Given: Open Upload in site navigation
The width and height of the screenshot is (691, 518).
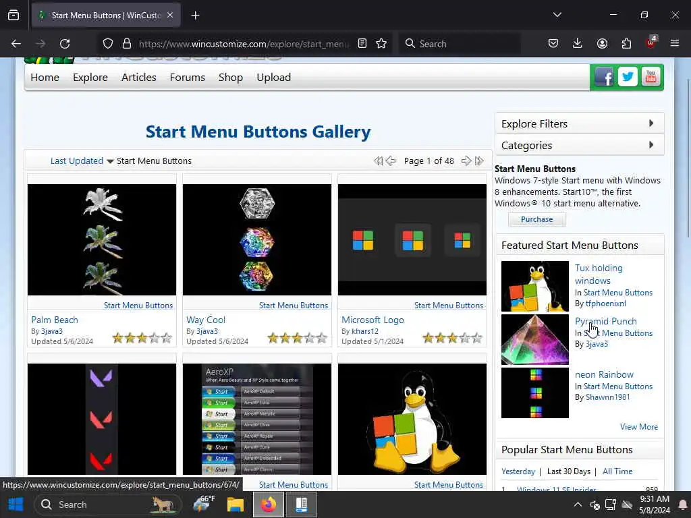Looking at the screenshot, I should click(x=274, y=78).
